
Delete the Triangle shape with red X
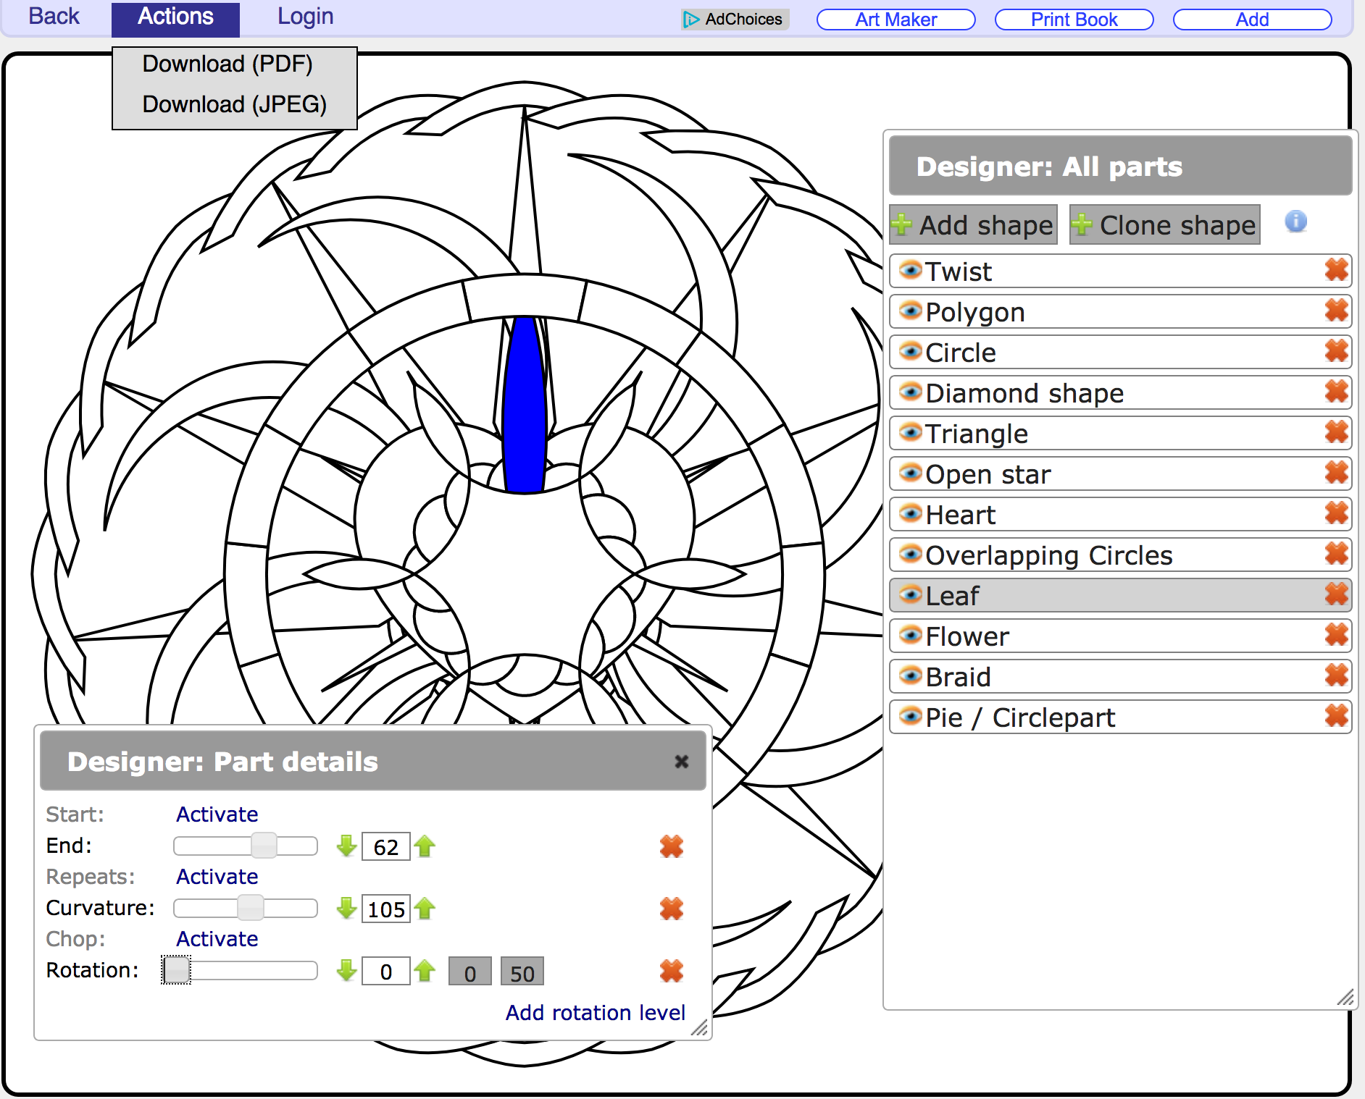1336,432
